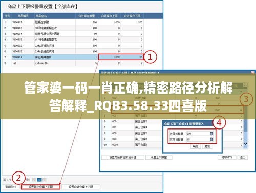This screenshot has width=256, height=193.
Task: Click the 上限报警量 input field
Action: (x=198, y=134)
